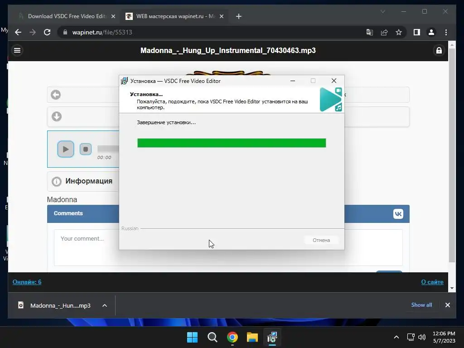Switch to Download VSDC Free Video Editor tab
Image resolution: width=464 pixels, height=348 pixels.
(x=67, y=16)
